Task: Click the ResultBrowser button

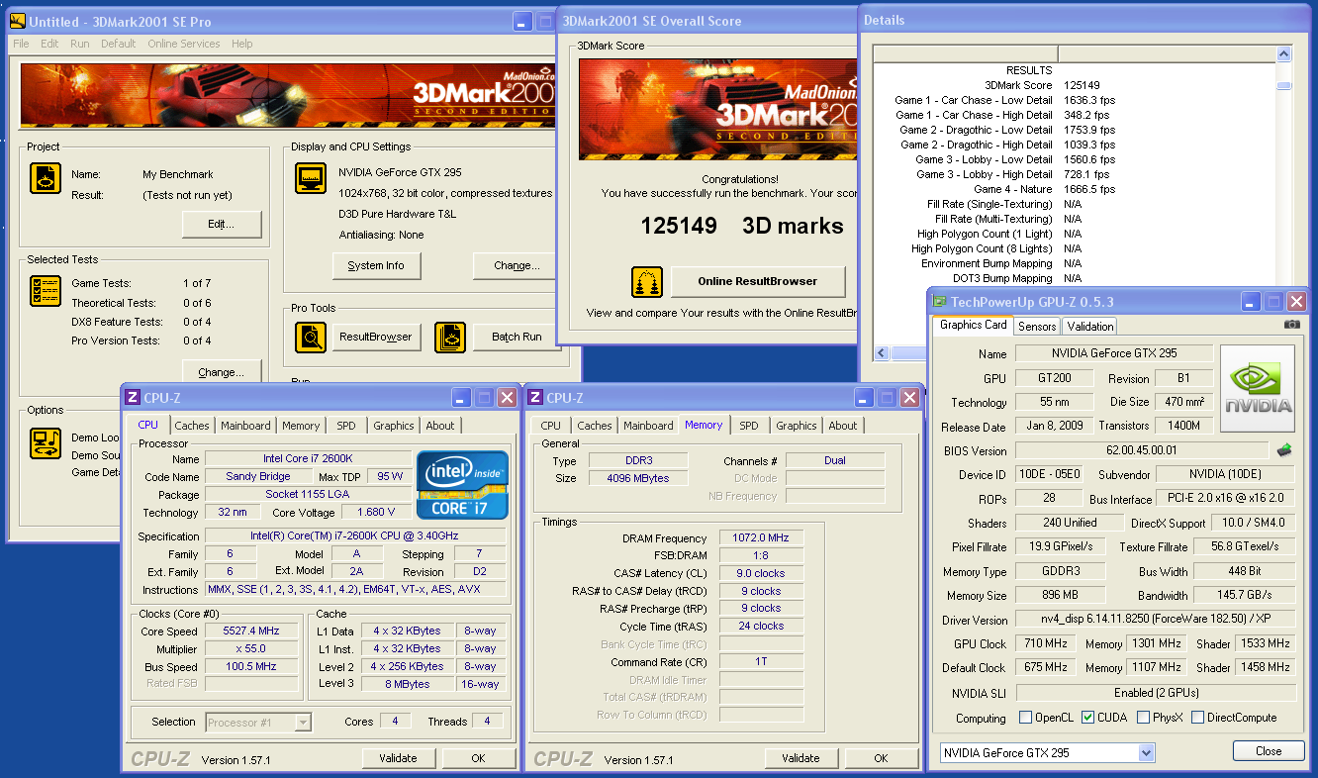Action: click(376, 337)
